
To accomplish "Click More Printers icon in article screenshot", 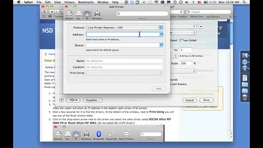I will 126,135.
